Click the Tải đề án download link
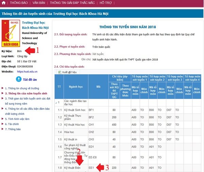This screenshot has height=172, width=204. tap(30, 79)
